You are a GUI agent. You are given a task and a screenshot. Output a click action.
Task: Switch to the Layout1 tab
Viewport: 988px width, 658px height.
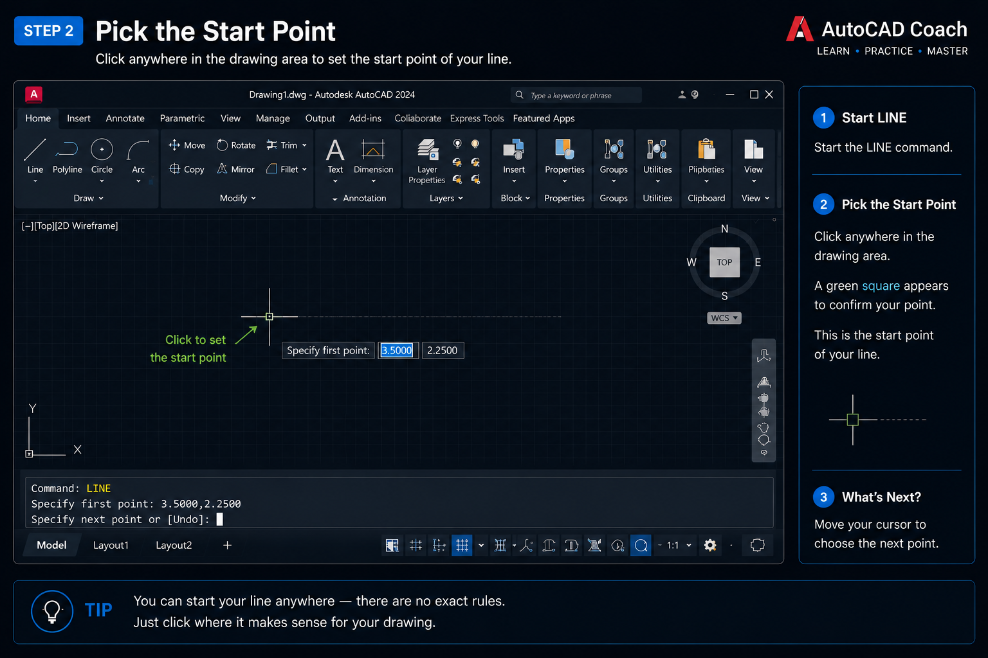click(111, 545)
